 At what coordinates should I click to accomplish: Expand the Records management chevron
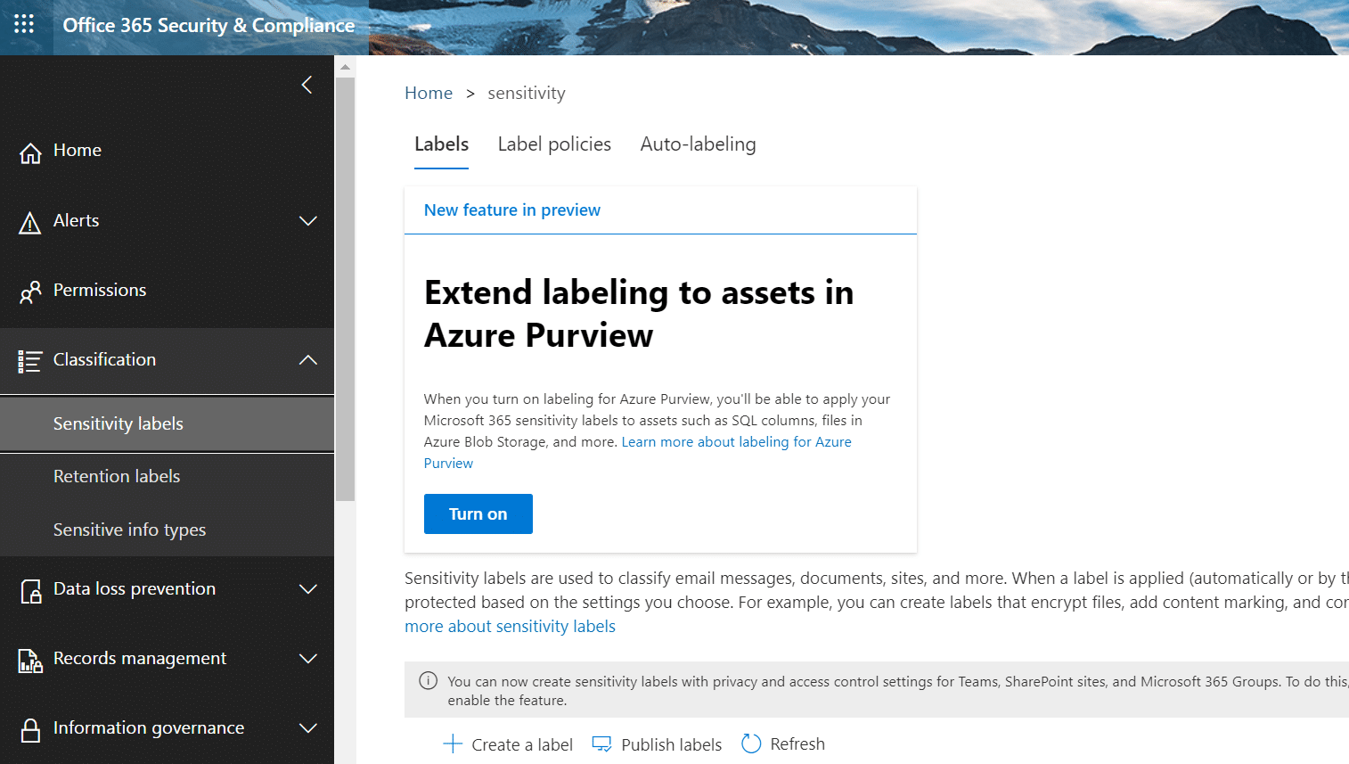tap(308, 659)
